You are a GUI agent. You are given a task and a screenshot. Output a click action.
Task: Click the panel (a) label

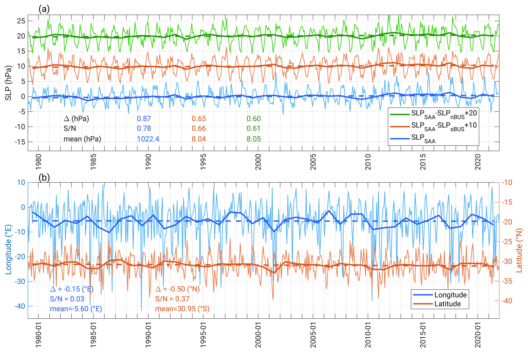click(x=44, y=9)
